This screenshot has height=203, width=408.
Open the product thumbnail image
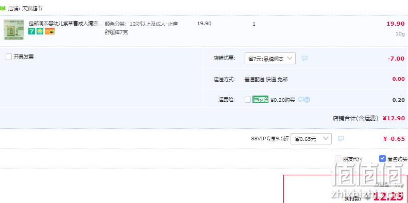click(x=14, y=30)
